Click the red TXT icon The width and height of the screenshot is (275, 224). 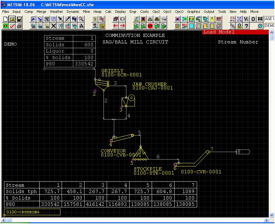click(219, 19)
